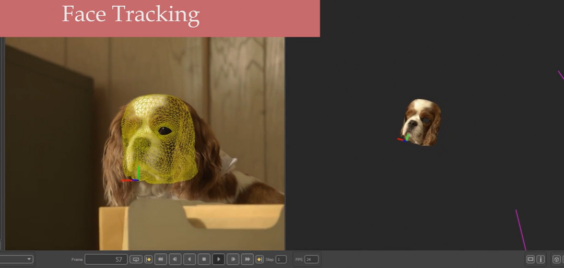
Task: Rewind to the first frame
Action: pos(161,259)
